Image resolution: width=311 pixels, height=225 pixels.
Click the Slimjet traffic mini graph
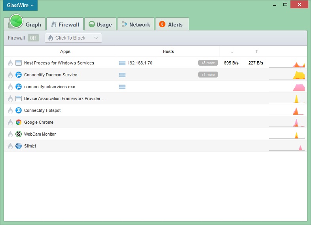pos(287,147)
